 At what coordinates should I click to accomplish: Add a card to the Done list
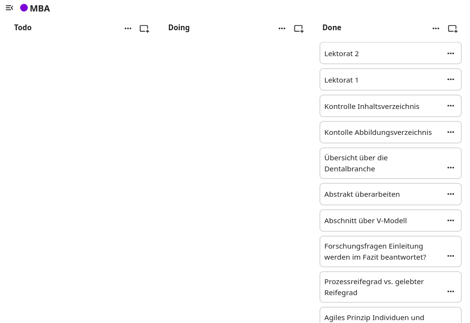pos(452,29)
